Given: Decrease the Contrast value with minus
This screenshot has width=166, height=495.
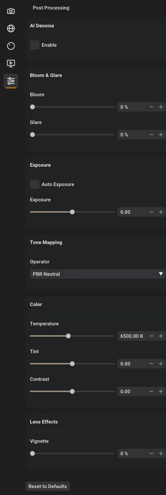Looking at the screenshot, I should pyautogui.click(x=152, y=391).
